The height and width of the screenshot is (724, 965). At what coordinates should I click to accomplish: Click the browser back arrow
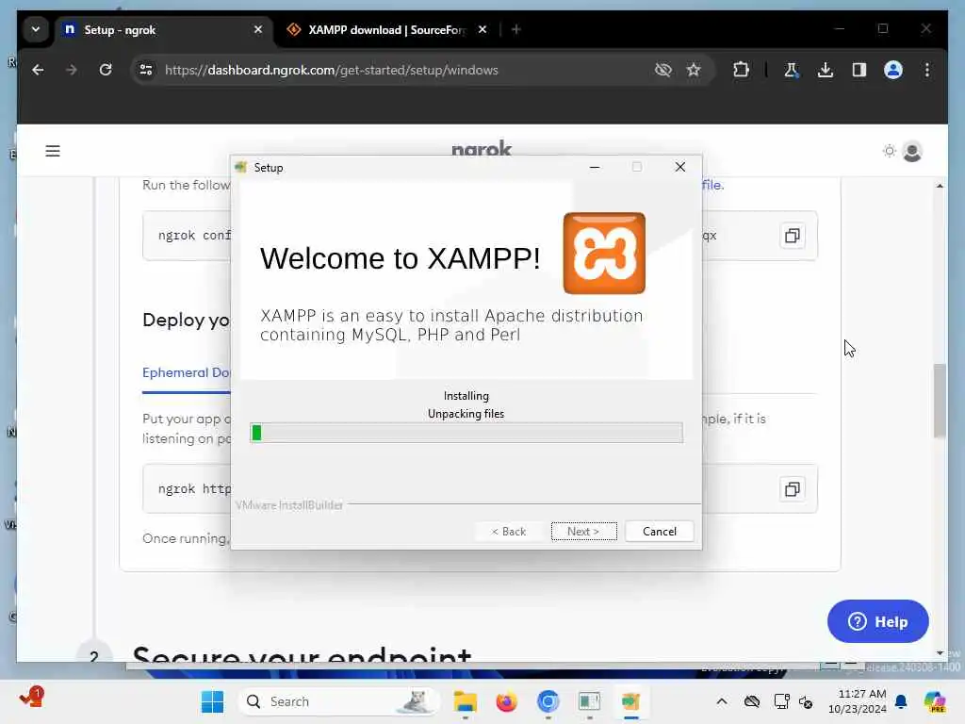pos(38,70)
